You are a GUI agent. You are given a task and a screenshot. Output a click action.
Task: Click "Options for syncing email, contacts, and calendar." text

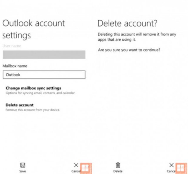[x=41, y=93]
